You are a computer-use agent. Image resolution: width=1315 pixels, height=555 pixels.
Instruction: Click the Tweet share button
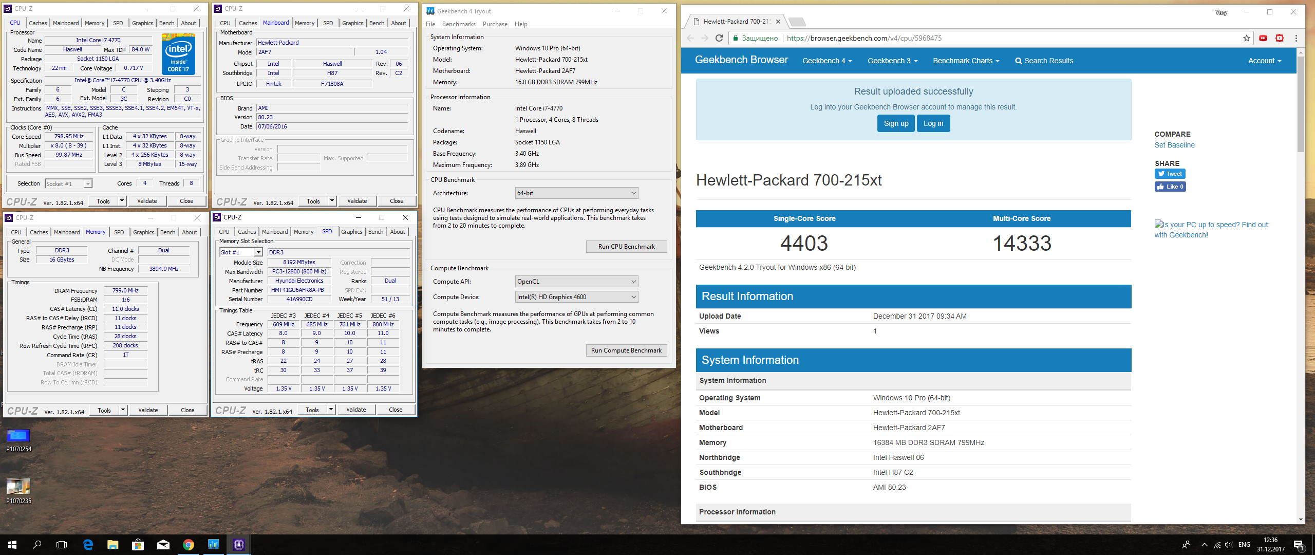1170,174
